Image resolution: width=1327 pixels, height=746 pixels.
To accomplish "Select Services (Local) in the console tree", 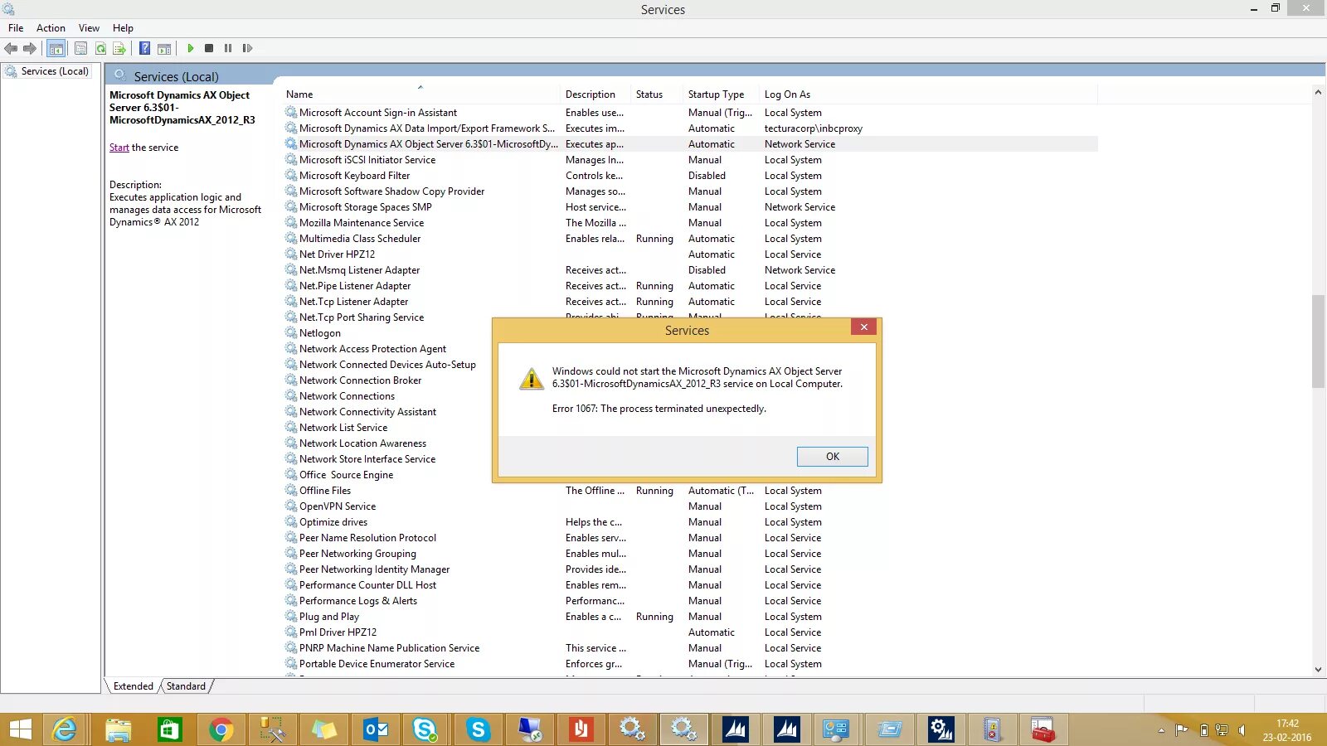I will (x=55, y=71).
